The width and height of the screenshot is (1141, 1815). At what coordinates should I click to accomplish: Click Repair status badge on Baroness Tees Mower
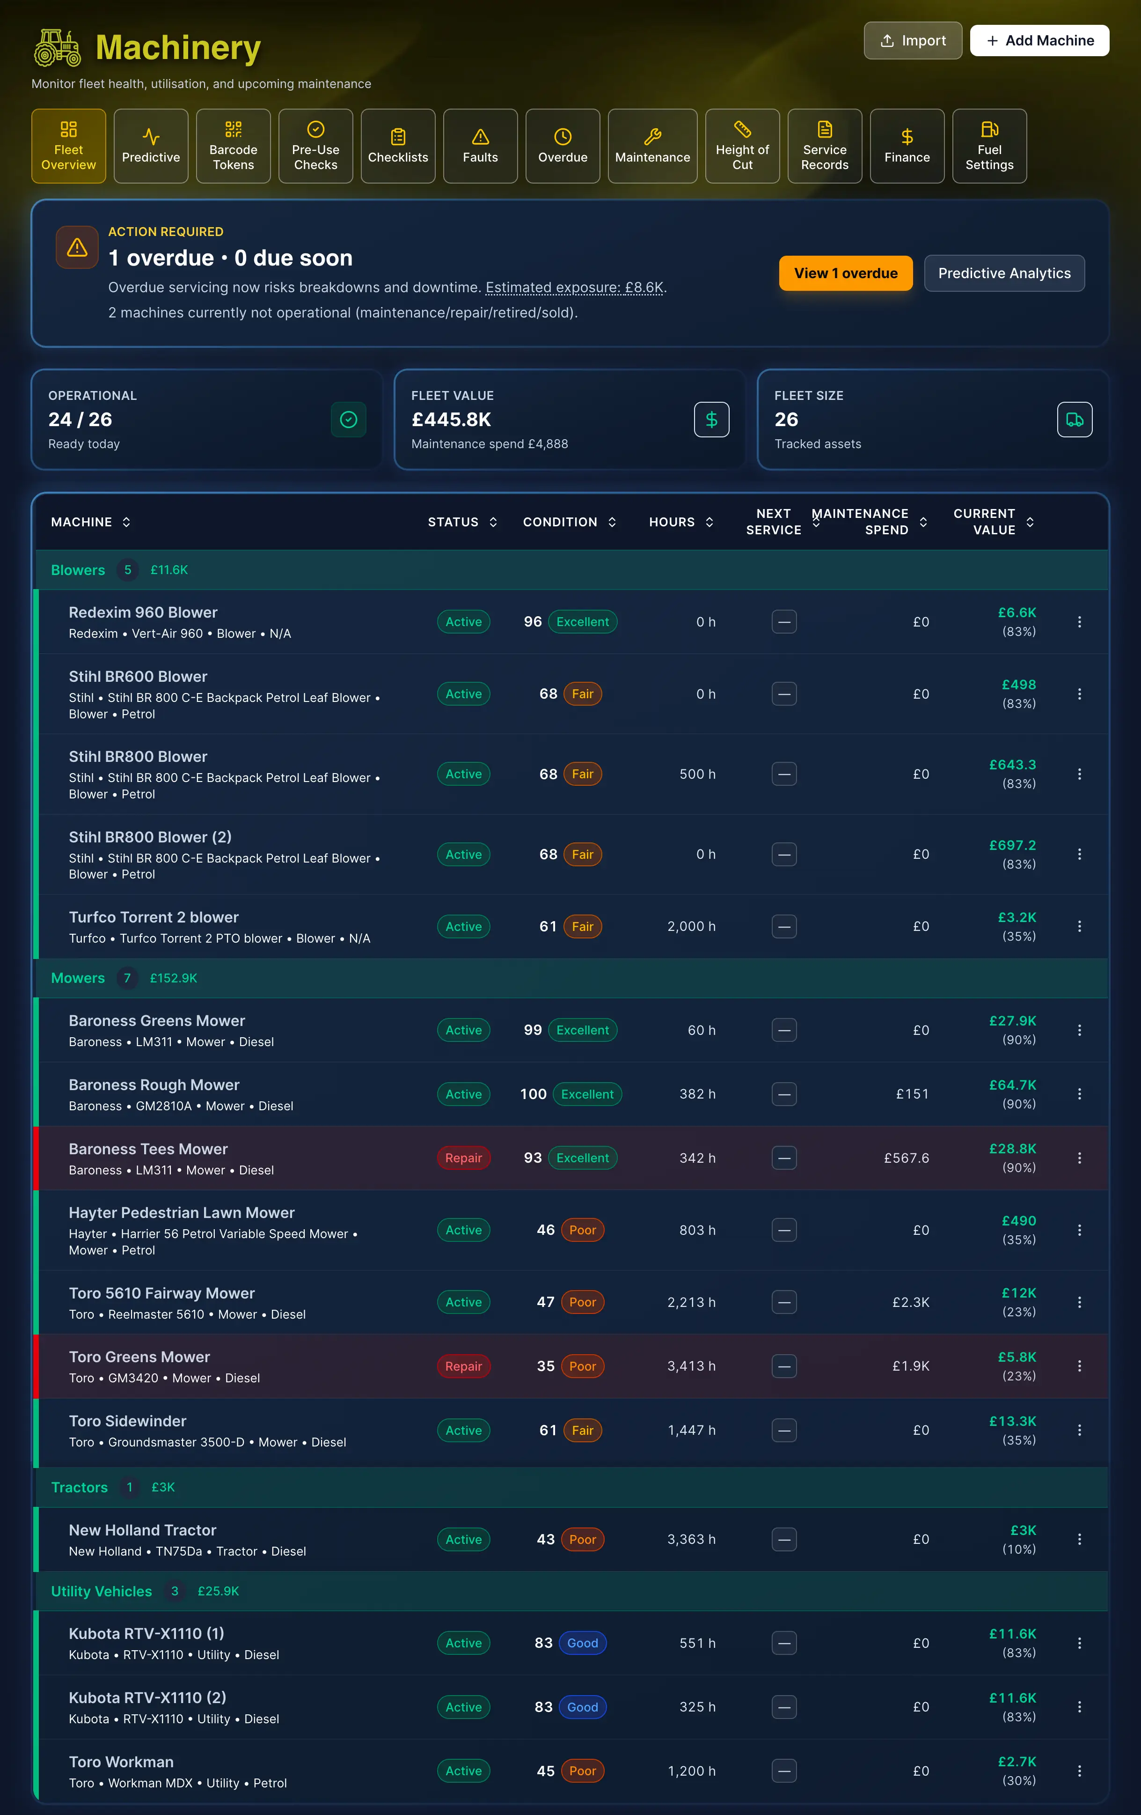(463, 1158)
